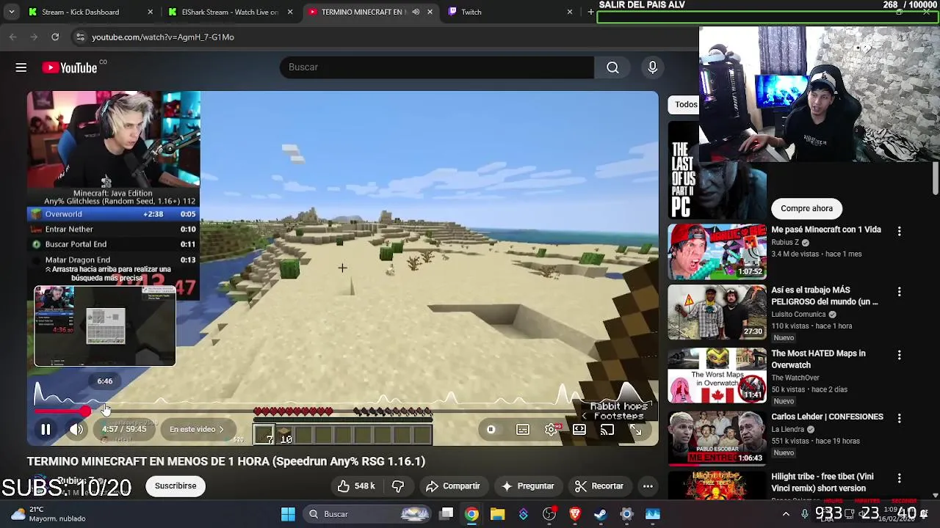Reload the page

pos(55,37)
